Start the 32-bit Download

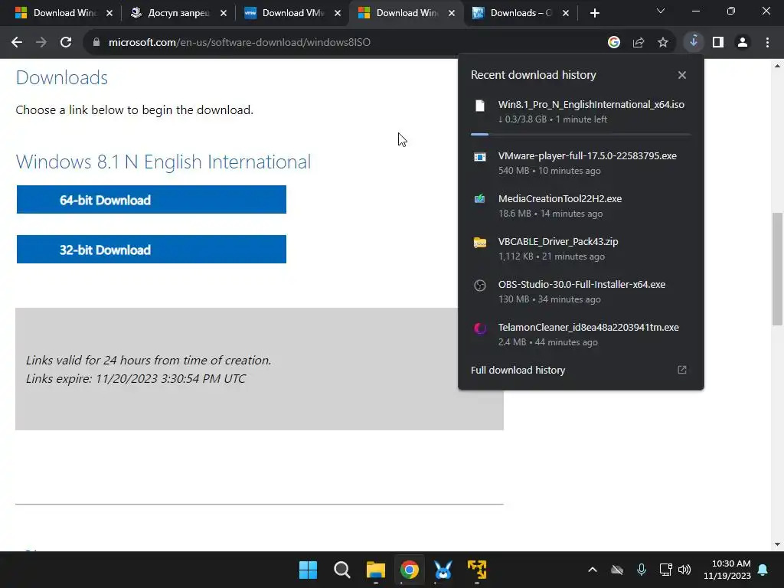152,249
